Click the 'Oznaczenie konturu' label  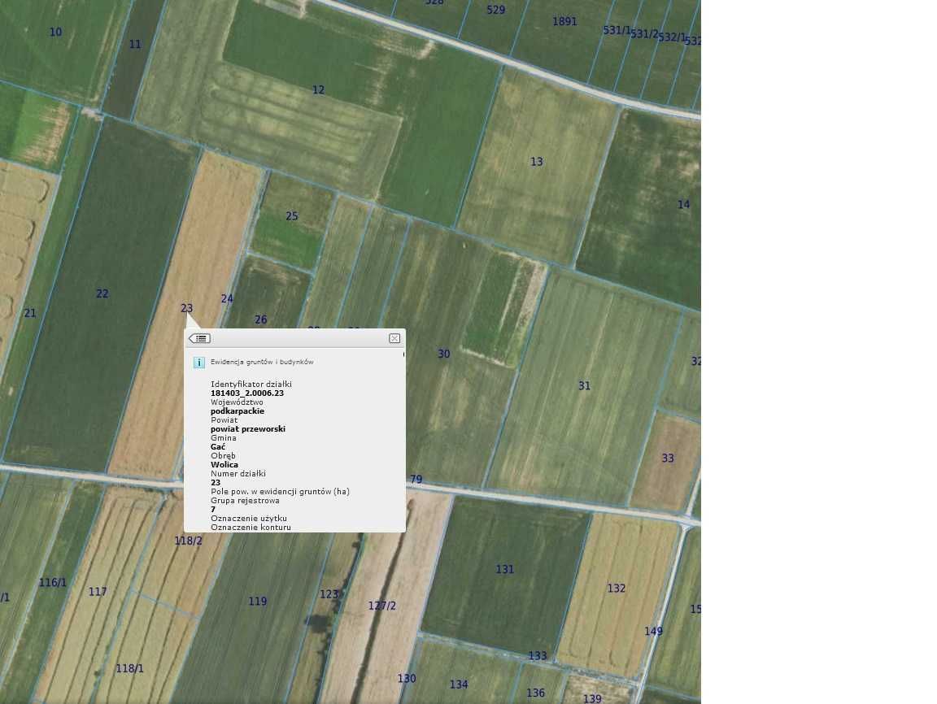point(251,528)
